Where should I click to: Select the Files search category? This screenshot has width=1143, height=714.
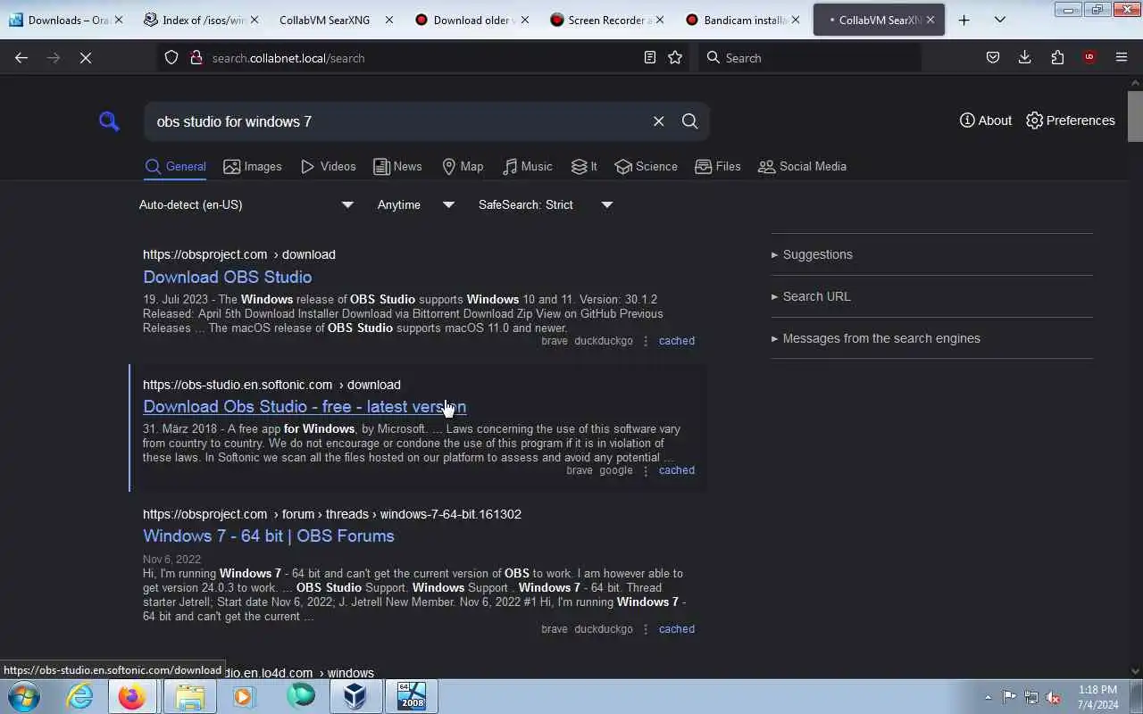click(718, 166)
